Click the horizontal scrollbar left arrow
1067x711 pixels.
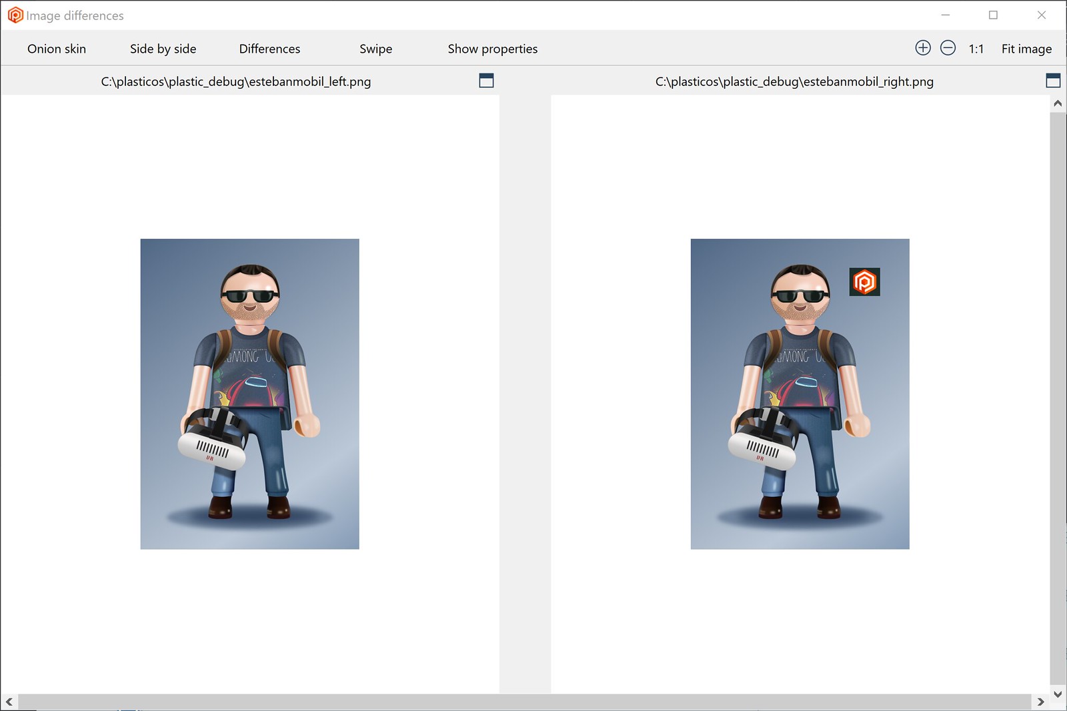(9, 702)
